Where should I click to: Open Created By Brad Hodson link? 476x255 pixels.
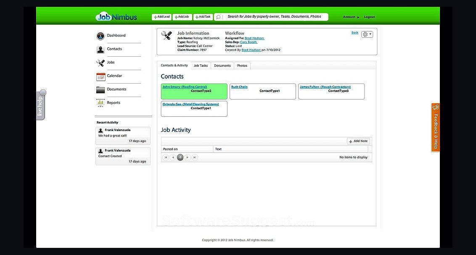[x=251, y=50]
